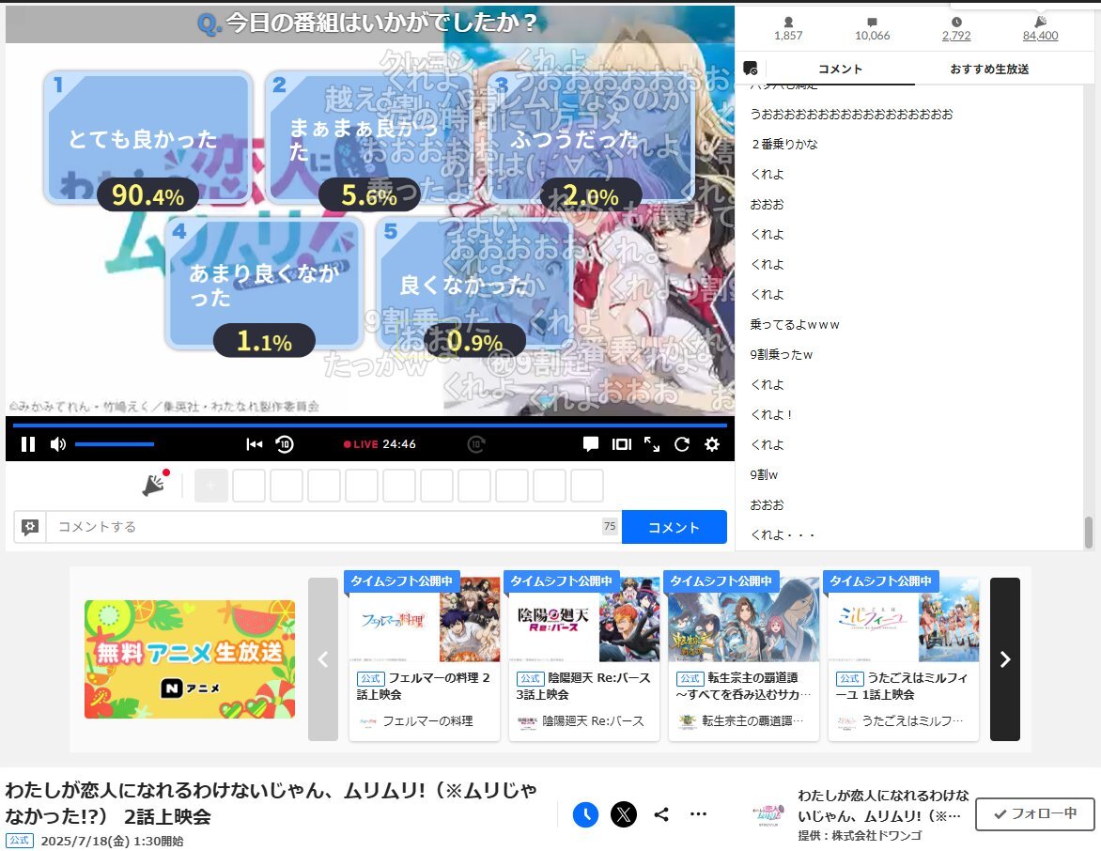Open the わたしが恋人になれるわけないじゃん channel name link
This screenshot has height=851, width=1101.
click(883, 805)
